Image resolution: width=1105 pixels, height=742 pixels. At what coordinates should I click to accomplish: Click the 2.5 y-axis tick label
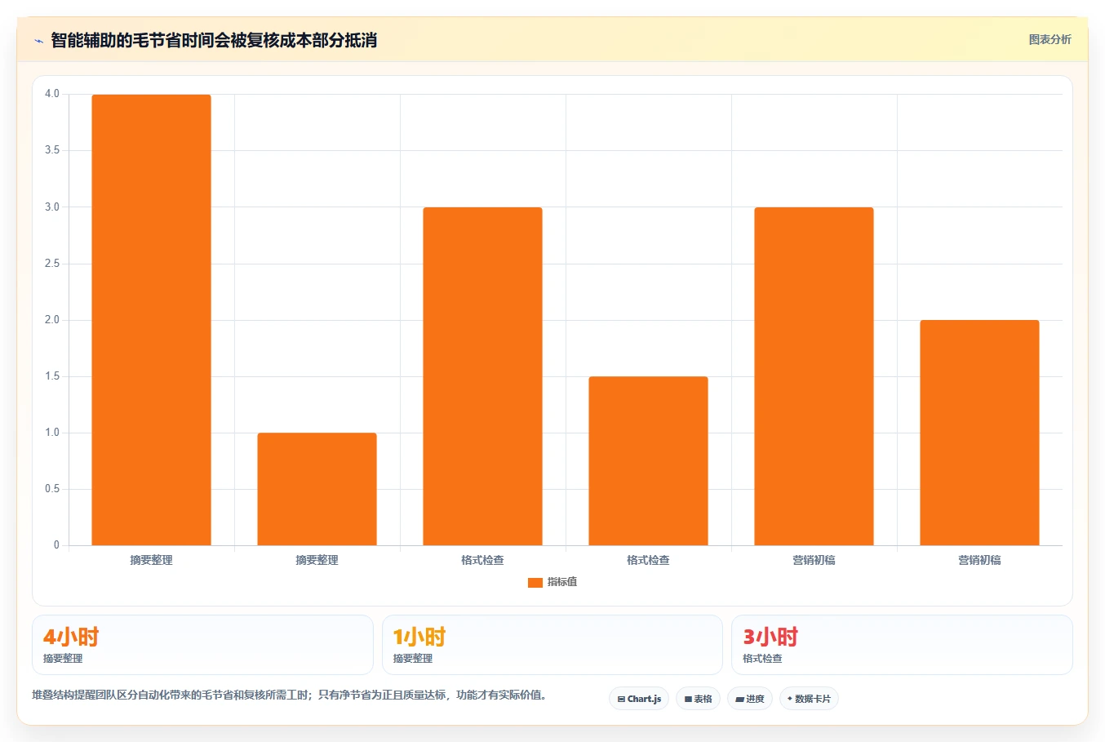coord(52,264)
